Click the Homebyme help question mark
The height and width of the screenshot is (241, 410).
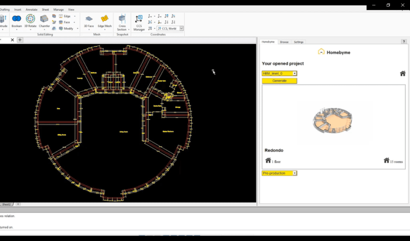pos(403,41)
